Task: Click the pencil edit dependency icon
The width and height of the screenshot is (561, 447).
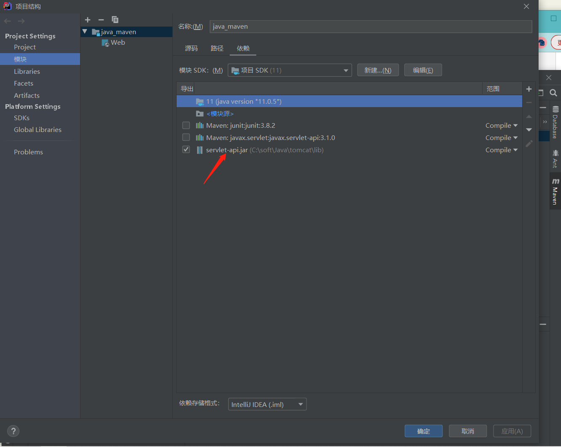Action: [529, 144]
